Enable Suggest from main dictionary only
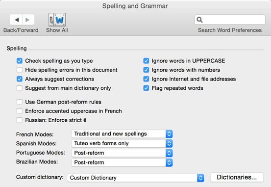 (20, 88)
